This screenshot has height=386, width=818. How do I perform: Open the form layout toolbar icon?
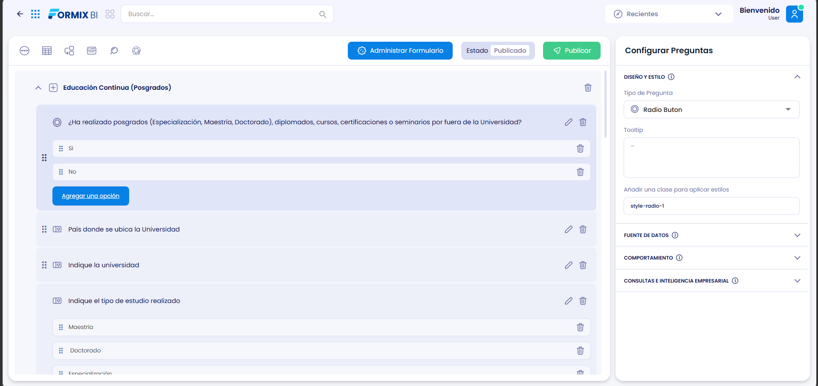click(92, 51)
